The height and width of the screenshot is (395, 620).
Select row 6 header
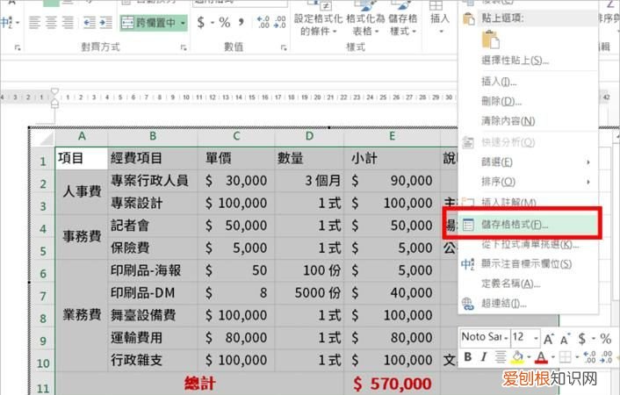pos(43,273)
